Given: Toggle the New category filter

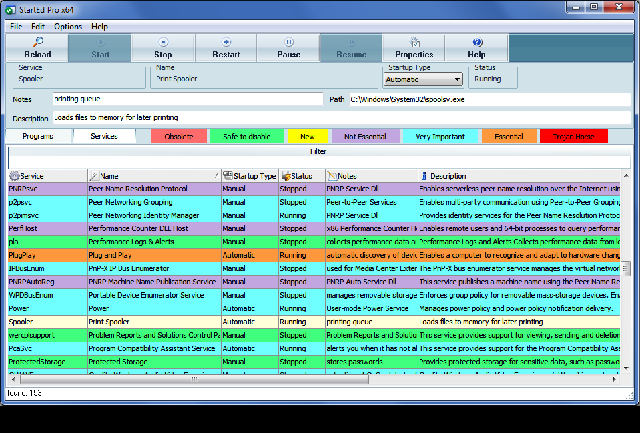Looking at the screenshot, I should (x=308, y=136).
